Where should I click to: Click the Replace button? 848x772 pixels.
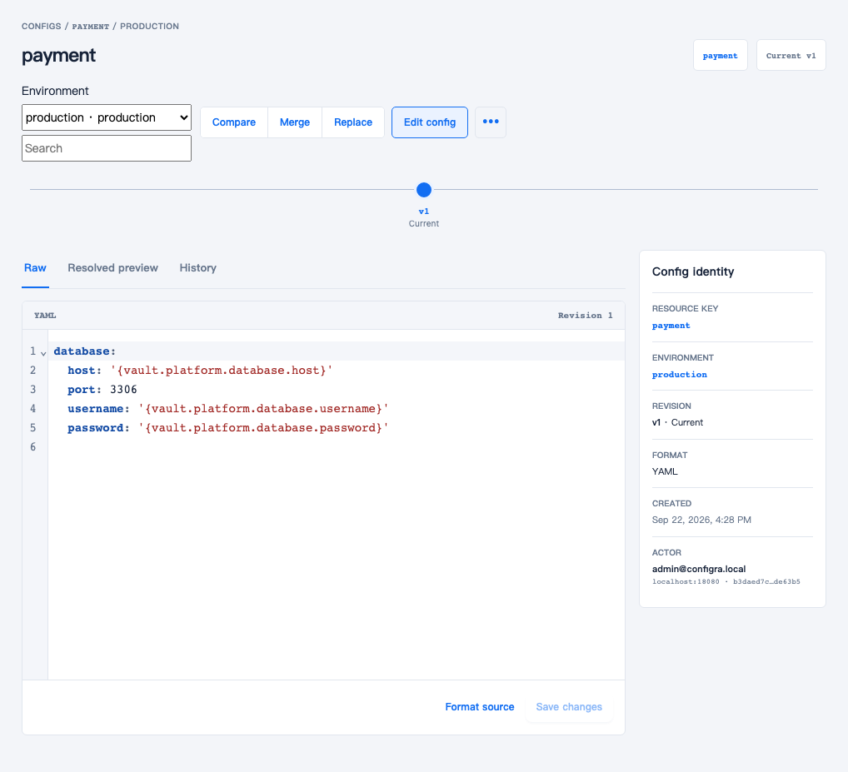pos(353,122)
